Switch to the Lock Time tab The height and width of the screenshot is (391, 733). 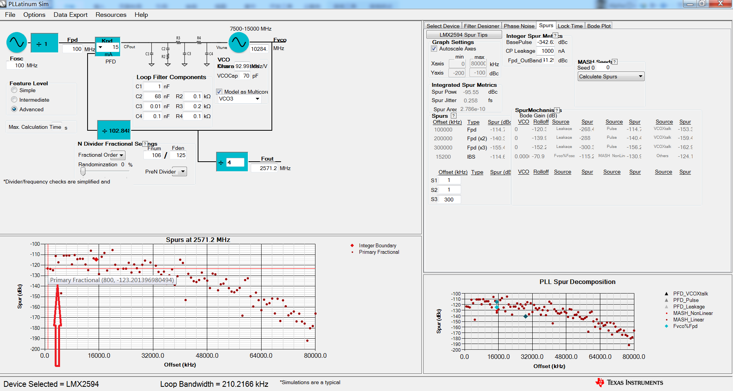(570, 26)
